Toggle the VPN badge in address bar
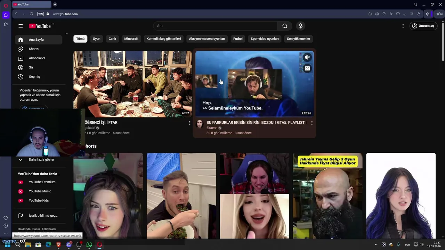 (x=41, y=14)
